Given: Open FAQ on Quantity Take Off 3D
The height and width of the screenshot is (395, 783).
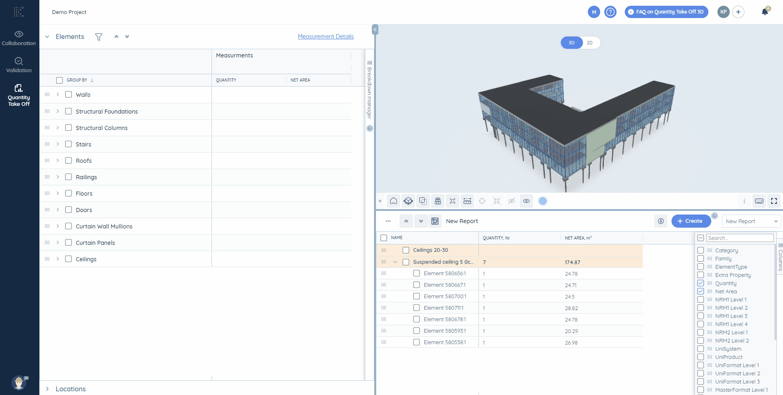Looking at the screenshot, I should (666, 12).
